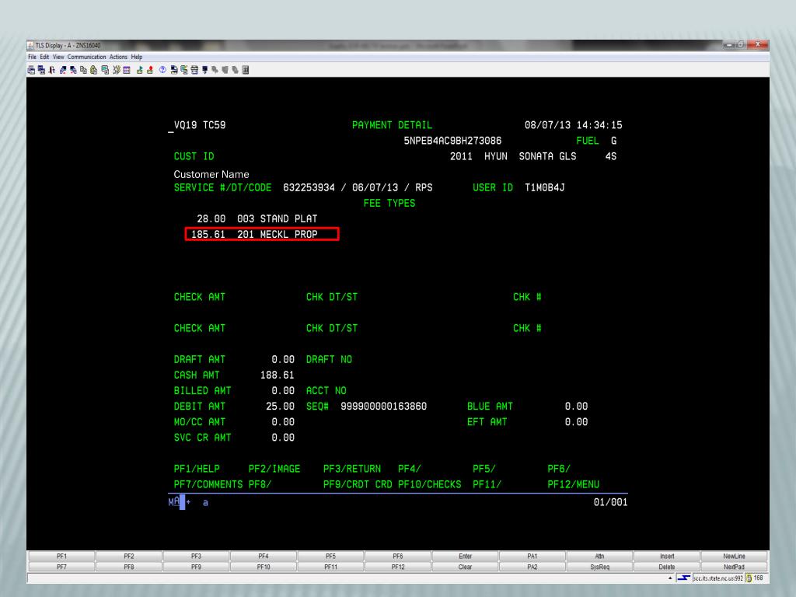The image size is (796, 597).
Task: Open the Communication menu
Action: tap(87, 57)
